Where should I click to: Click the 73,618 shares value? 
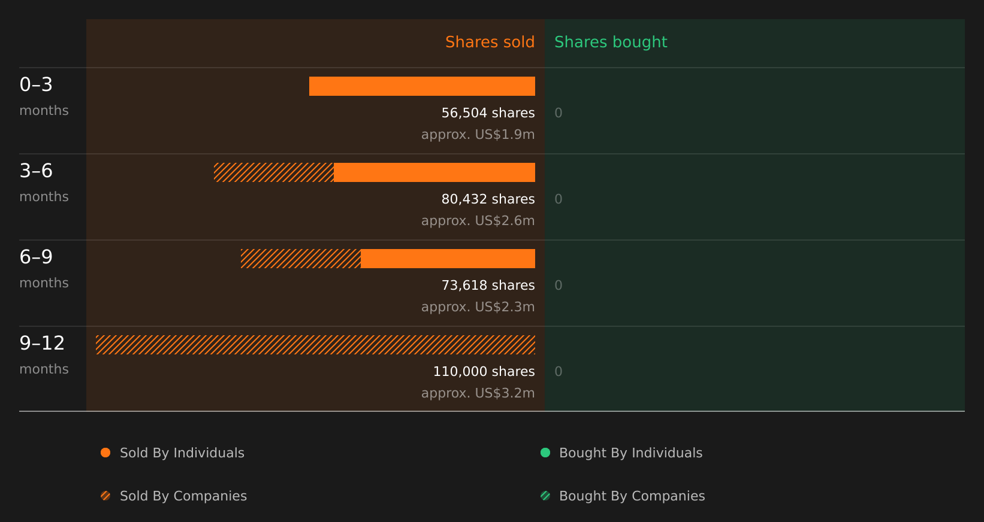[x=488, y=286]
